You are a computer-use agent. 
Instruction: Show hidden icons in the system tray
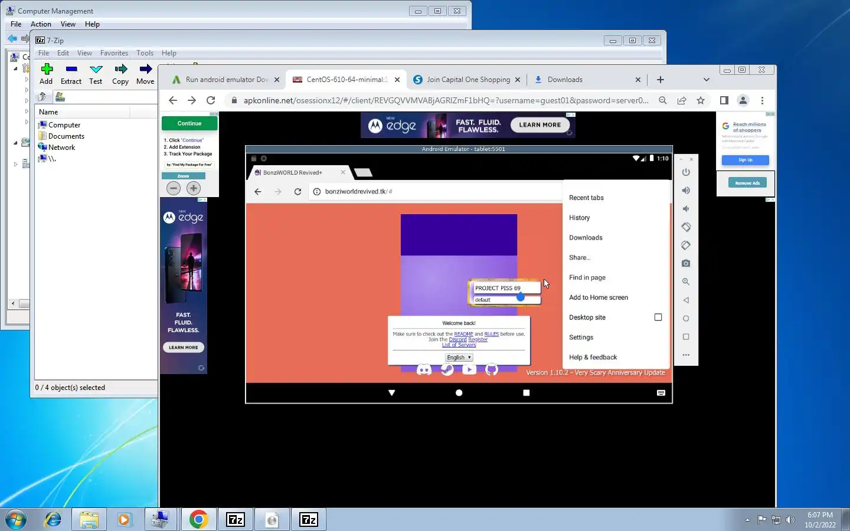point(747,520)
